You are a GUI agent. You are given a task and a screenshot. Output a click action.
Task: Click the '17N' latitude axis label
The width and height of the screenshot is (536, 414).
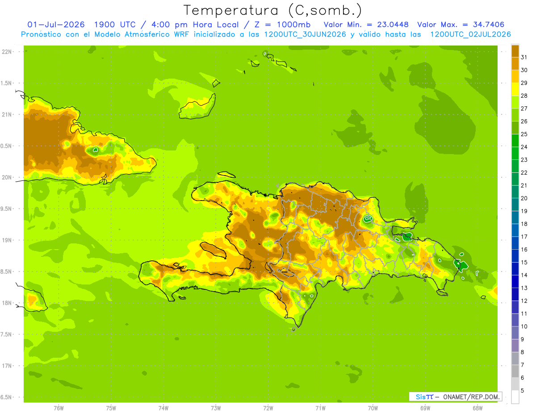tap(7, 366)
